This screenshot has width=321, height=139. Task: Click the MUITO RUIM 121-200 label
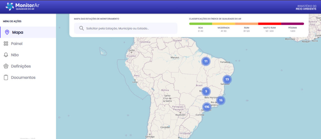coord(270,29)
